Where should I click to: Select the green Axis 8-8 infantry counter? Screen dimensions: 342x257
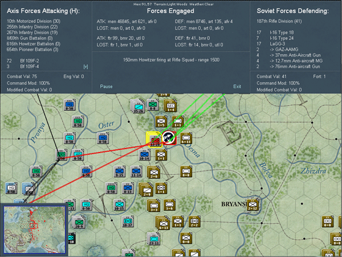point(152,105)
